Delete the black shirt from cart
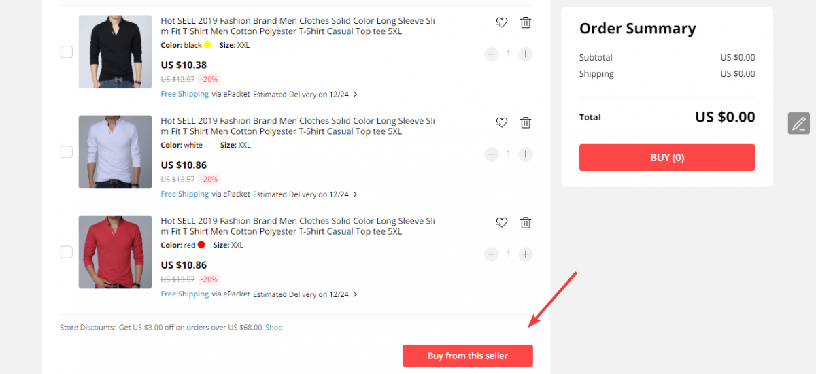The width and height of the screenshot is (816, 374). point(526,22)
